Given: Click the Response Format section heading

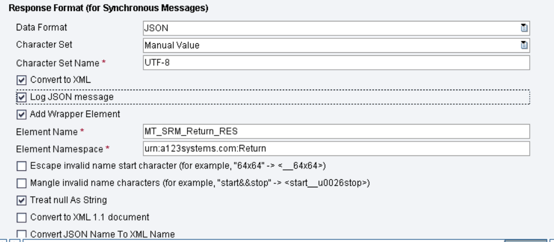Looking at the screenshot, I should pos(108,8).
